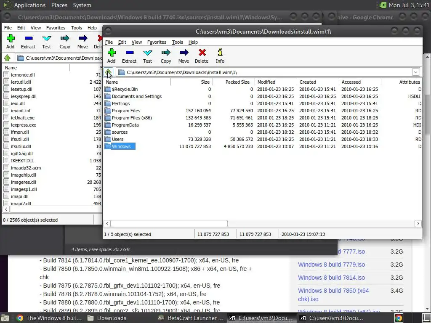This screenshot has height=323, width=431.
Task: Sort by Name column in front window
Action: click(137, 82)
